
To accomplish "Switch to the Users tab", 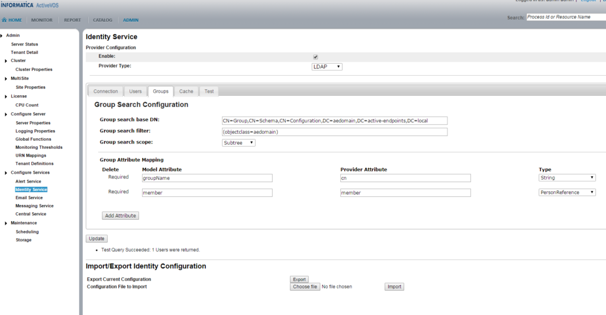I will point(136,92).
